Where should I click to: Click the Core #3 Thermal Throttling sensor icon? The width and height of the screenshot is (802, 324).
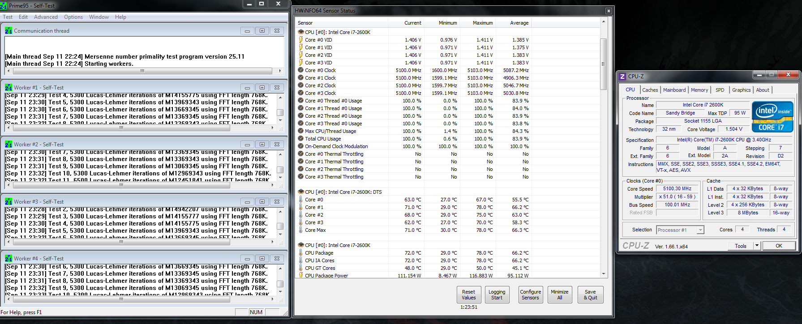point(301,176)
